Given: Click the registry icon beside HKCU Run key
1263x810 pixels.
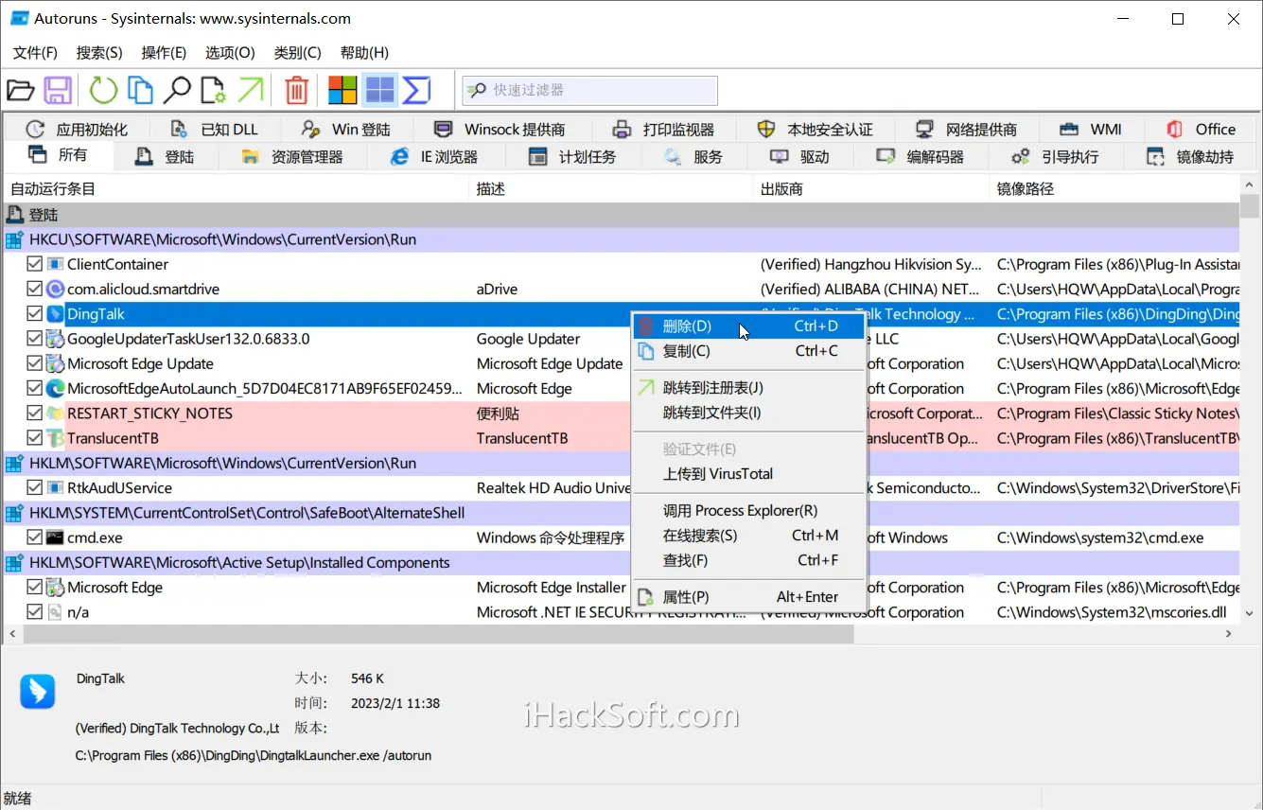Looking at the screenshot, I should tap(15, 240).
